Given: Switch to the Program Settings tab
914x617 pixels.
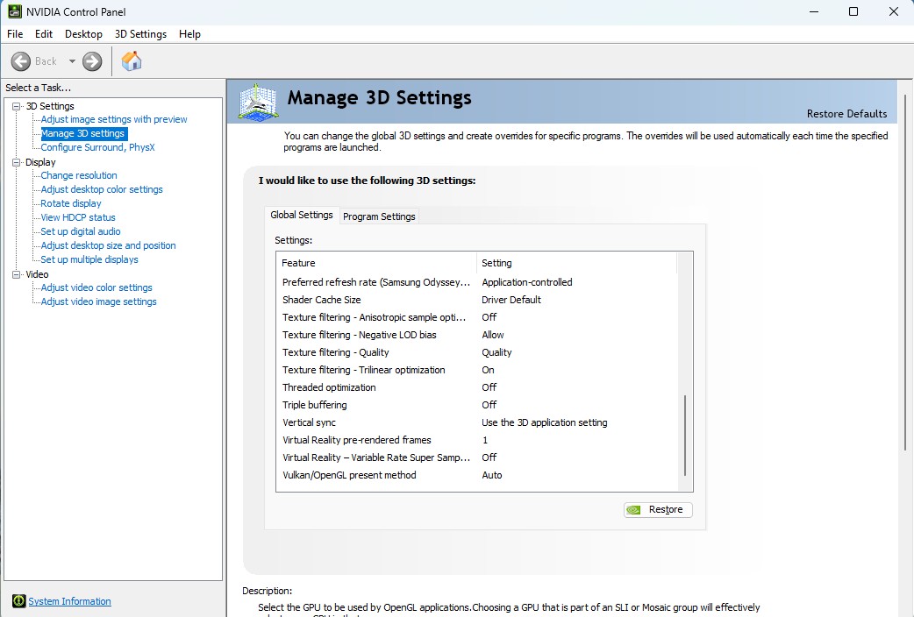Looking at the screenshot, I should click(379, 216).
